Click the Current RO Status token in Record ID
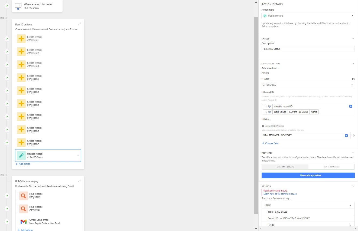This screenshot has height=231, width=358. [x=298, y=112]
